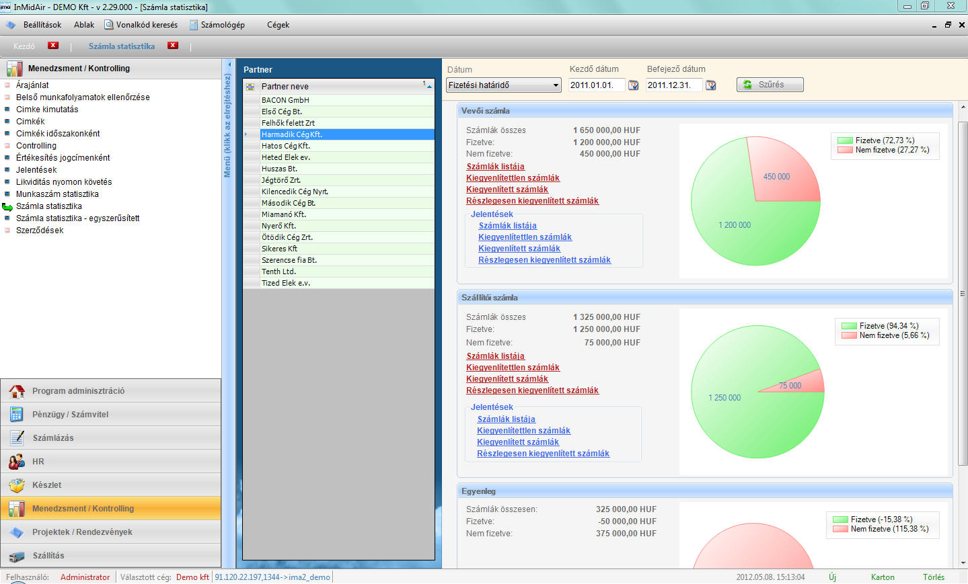The image size is (968, 584).
Task: Open the Ablak menu
Action: point(84,25)
